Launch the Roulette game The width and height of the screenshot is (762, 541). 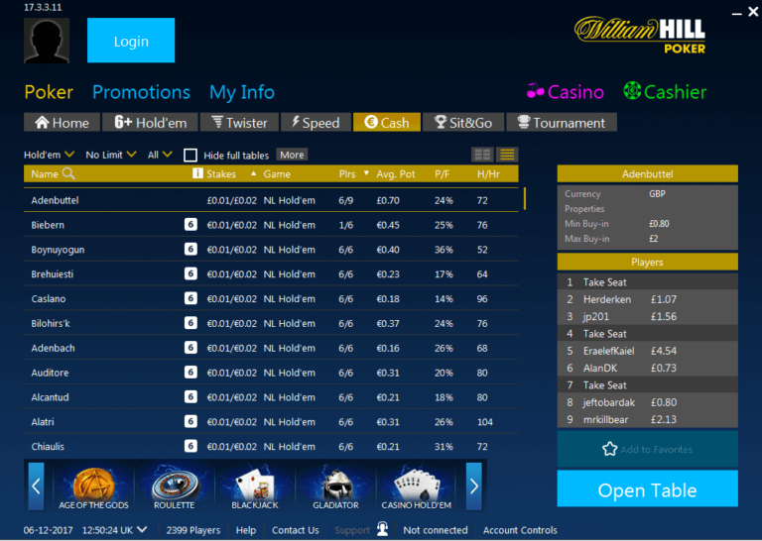click(x=174, y=487)
